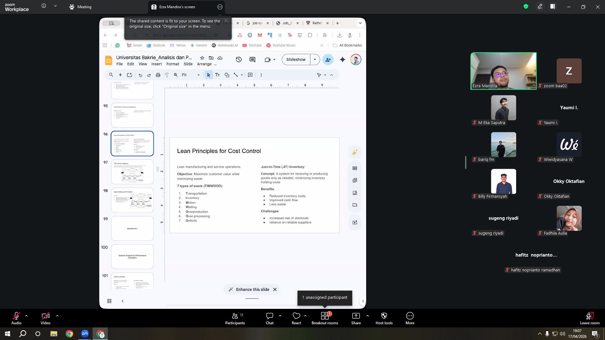605x340 pixels.
Task: Expand the Slideshow options dropdown arrow
Action: (315, 59)
